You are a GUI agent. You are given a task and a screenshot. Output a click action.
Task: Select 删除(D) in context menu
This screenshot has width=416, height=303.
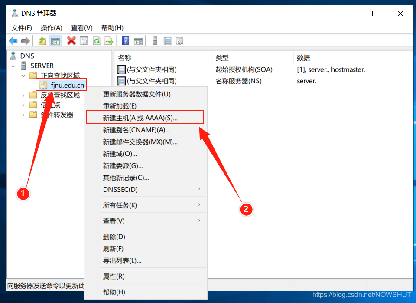pyautogui.click(x=146, y=237)
